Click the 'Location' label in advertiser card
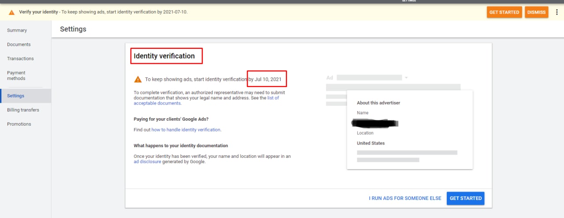This screenshot has height=218, width=564. (365, 133)
